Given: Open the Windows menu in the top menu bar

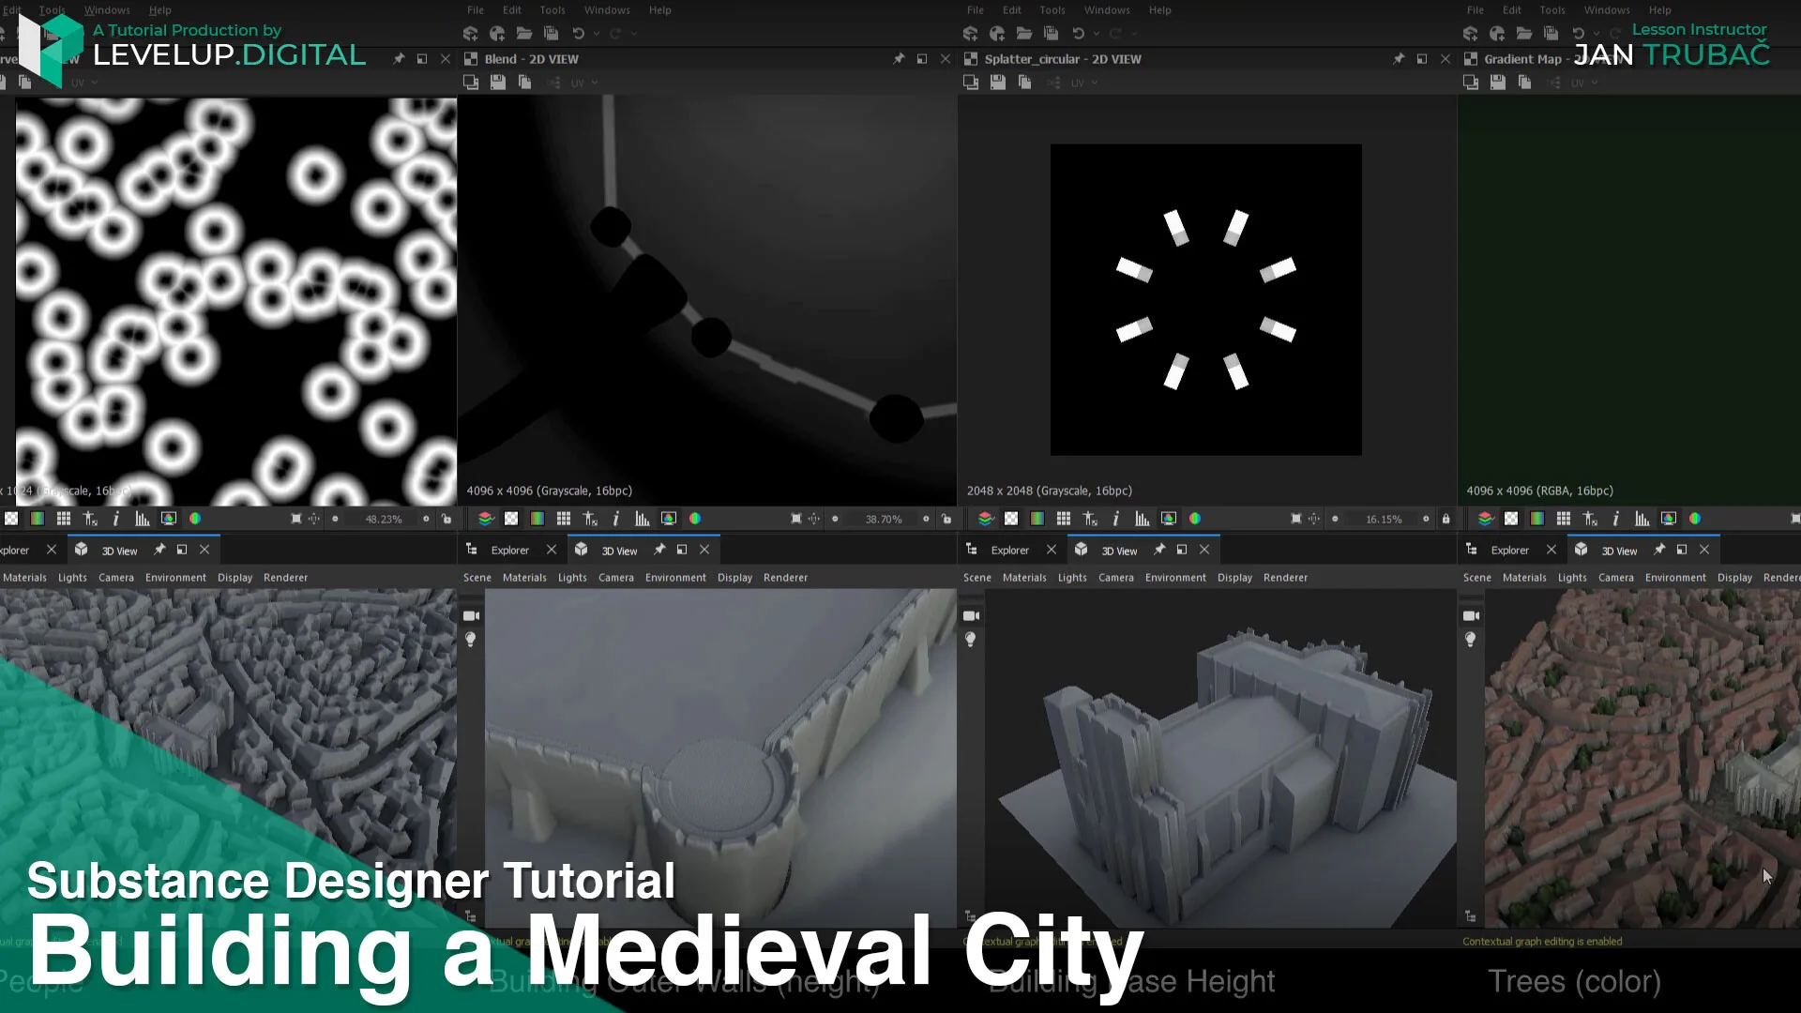Looking at the screenshot, I should (x=107, y=10).
